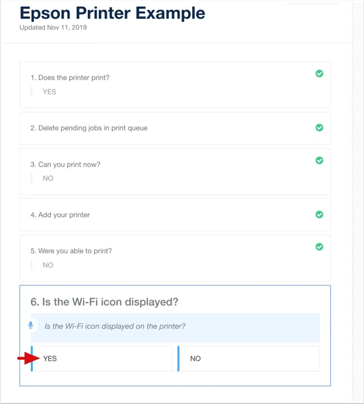Open step 4 Add your printer
Screen dimensions: 364x404
pos(175,214)
